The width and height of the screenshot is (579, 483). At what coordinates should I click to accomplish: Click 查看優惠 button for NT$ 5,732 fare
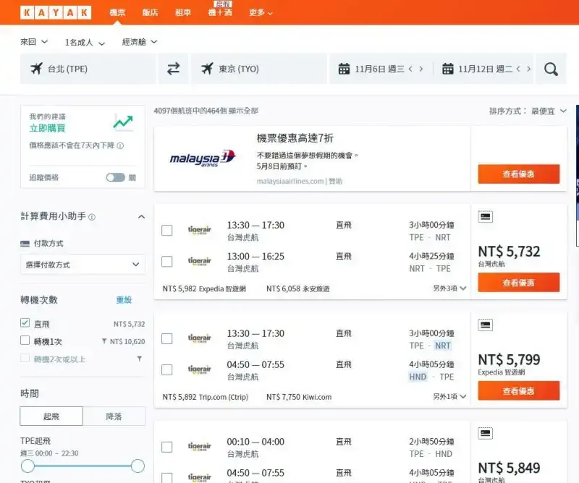[x=518, y=282]
